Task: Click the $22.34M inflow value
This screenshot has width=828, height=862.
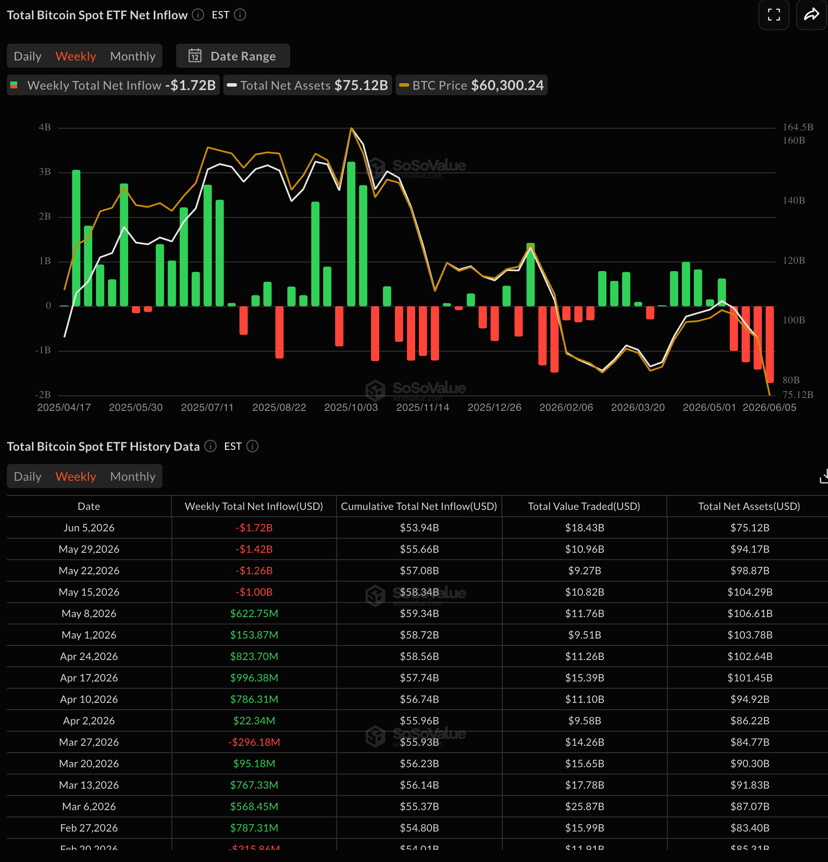Action: coord(254,721)
